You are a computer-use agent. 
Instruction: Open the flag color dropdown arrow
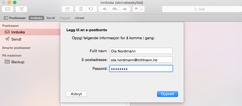click(142, 9)
